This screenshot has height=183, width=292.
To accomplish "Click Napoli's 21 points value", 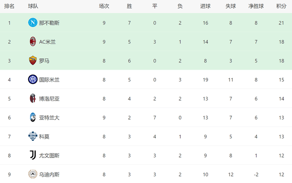I will tap(282, 23).
